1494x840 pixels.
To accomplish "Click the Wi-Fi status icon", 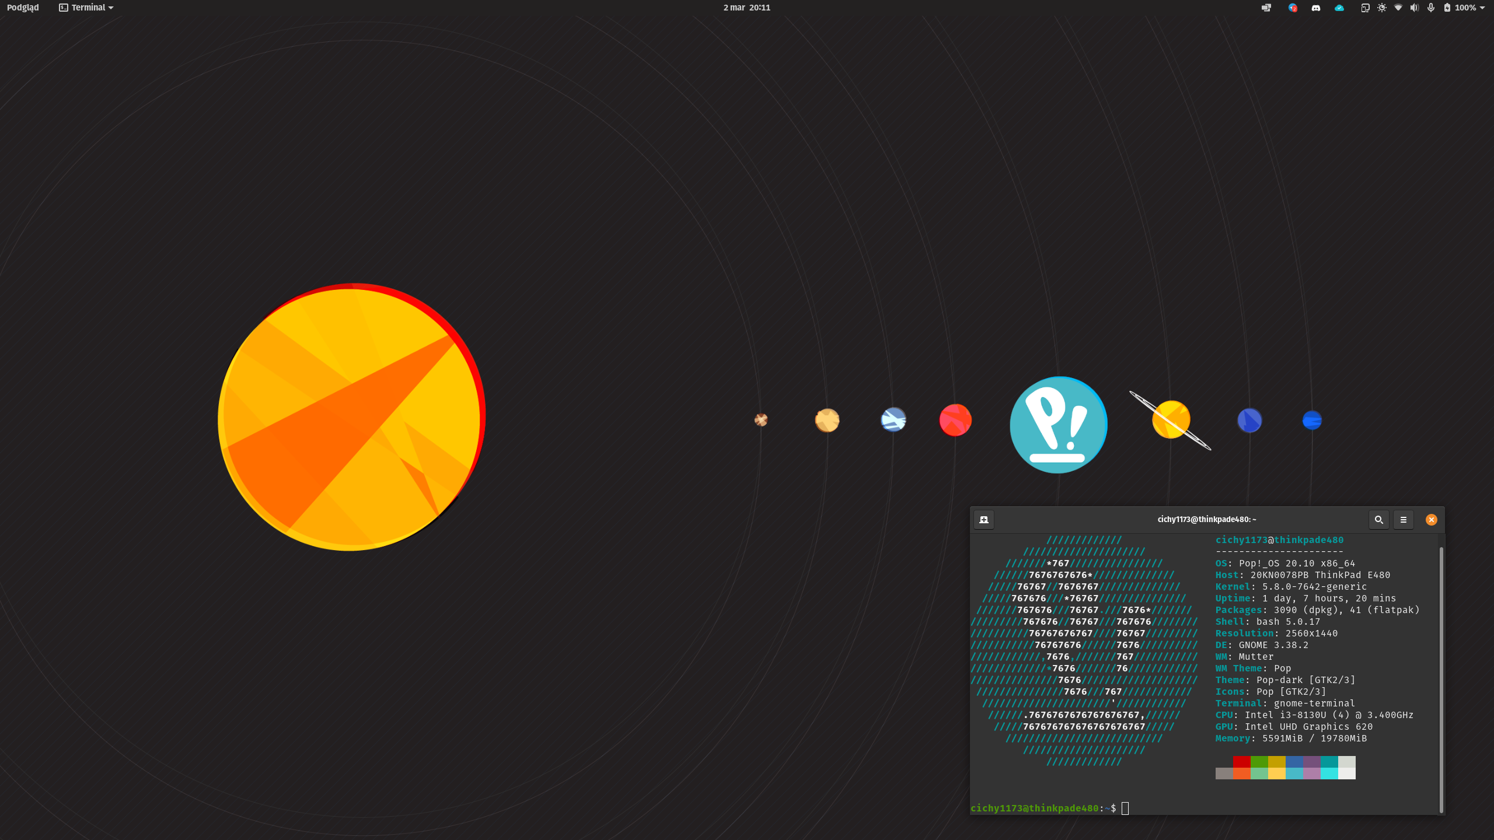I will click(x=1398, y=8).
